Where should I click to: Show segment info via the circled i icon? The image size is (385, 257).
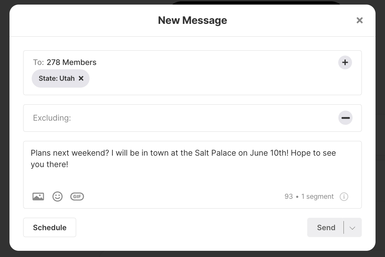pyautogui.click(x=344, y=197)
